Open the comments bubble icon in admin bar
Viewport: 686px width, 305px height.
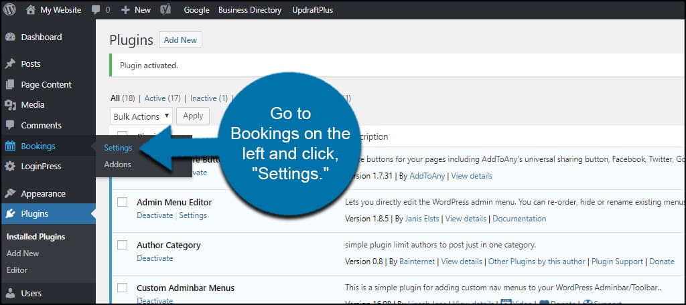(x=96, y=10)
